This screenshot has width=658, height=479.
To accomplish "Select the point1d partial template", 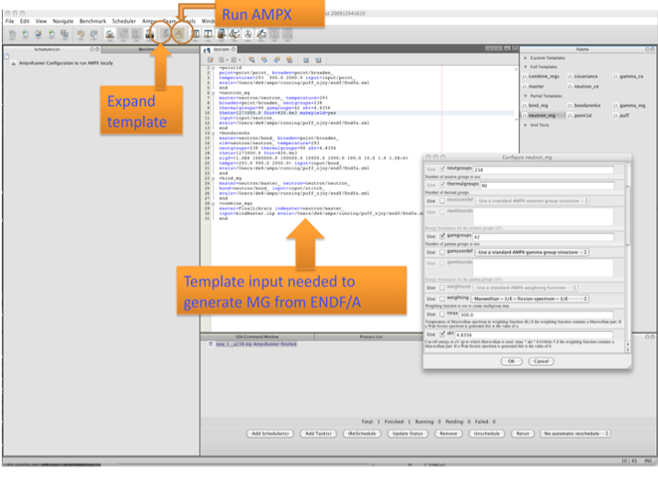I will tap(580, 115).
